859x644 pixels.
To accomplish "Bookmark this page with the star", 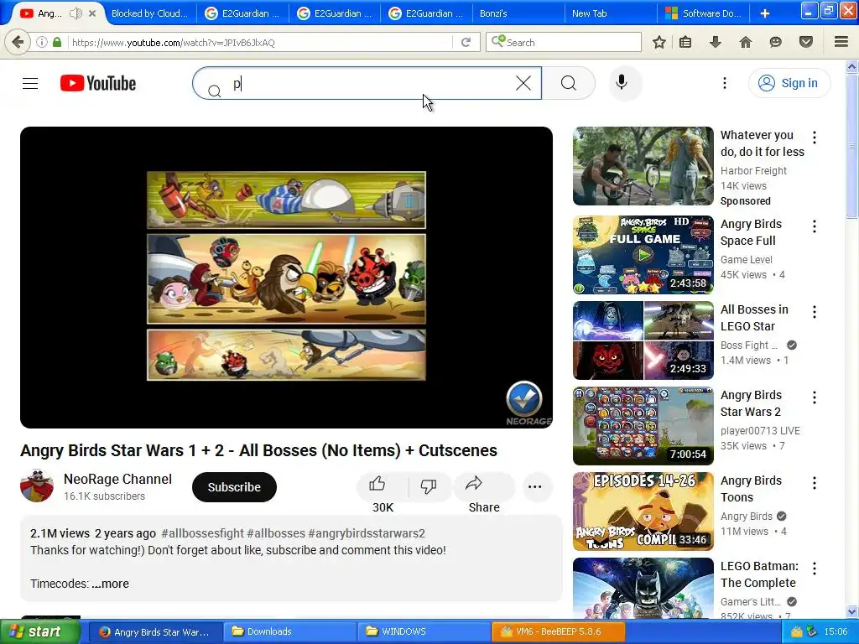I will 659,42.
